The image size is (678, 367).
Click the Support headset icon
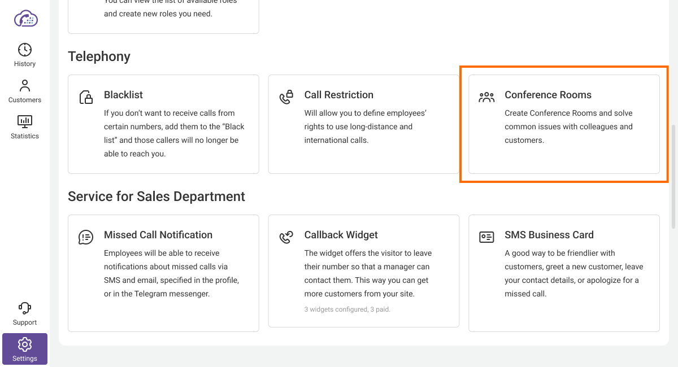(x=25, y=308)
